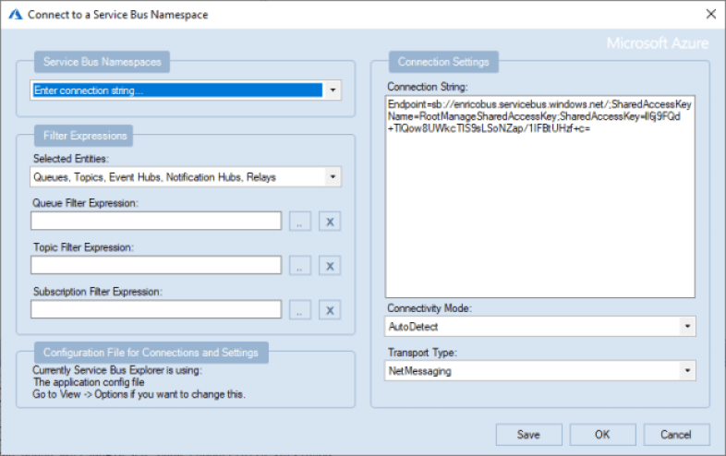Click the 'Transport Type:' label
Screen dimensions: 726x456
(x=422, y=353)
